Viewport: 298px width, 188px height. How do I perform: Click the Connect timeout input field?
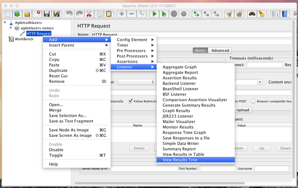point(265,65)
